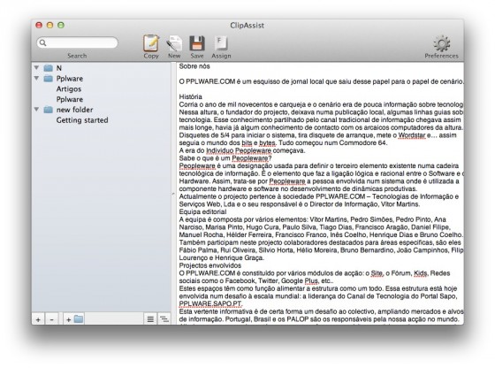Collapse the N folder triangle

click(x=36, y=67)
